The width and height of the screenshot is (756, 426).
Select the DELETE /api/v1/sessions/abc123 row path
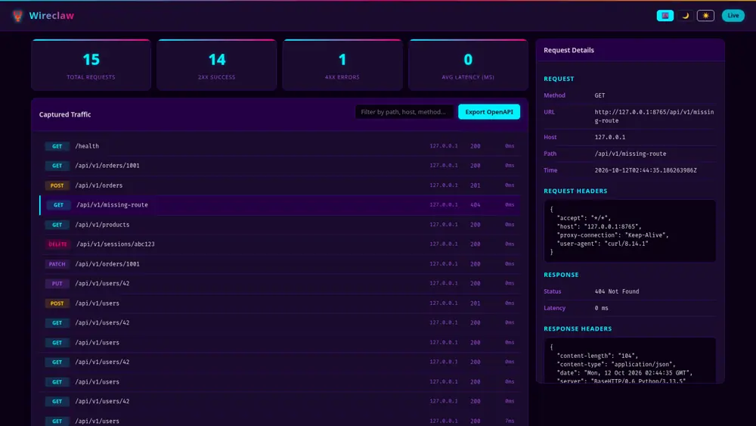116,244
